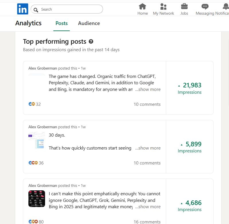Click reaction icons on the 32-reactions post
The image size is (229, 224).
[32, 104]
